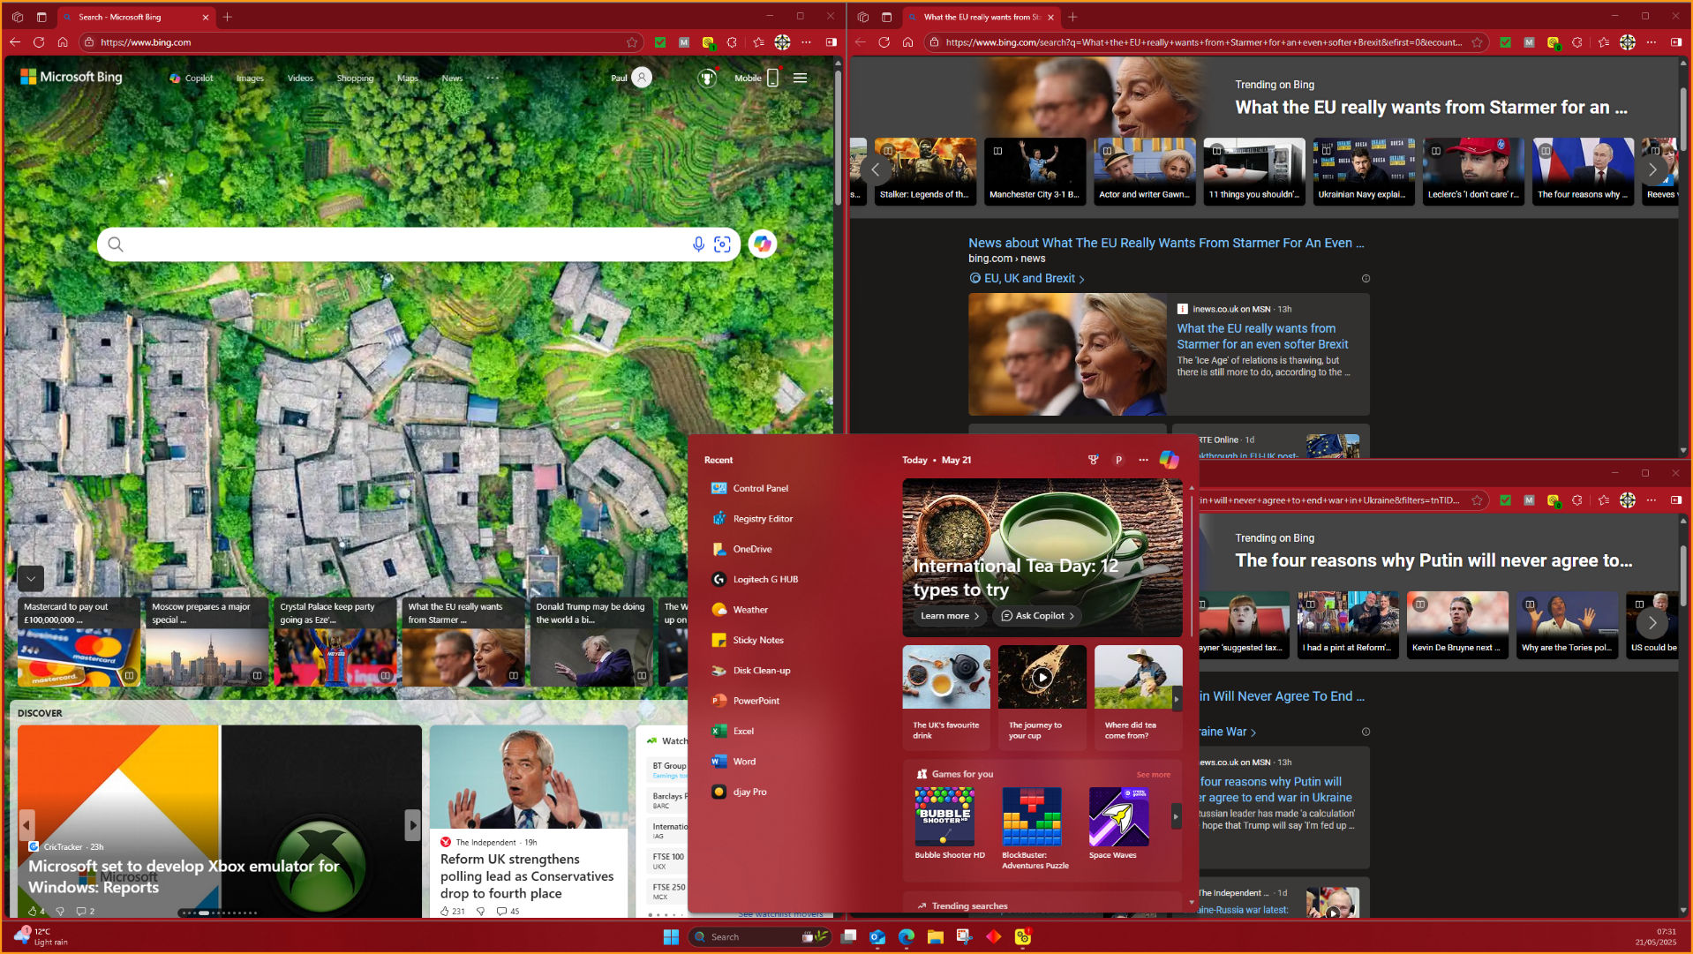Open Favorites list icon in left Edge toolbar

(758, 42)
